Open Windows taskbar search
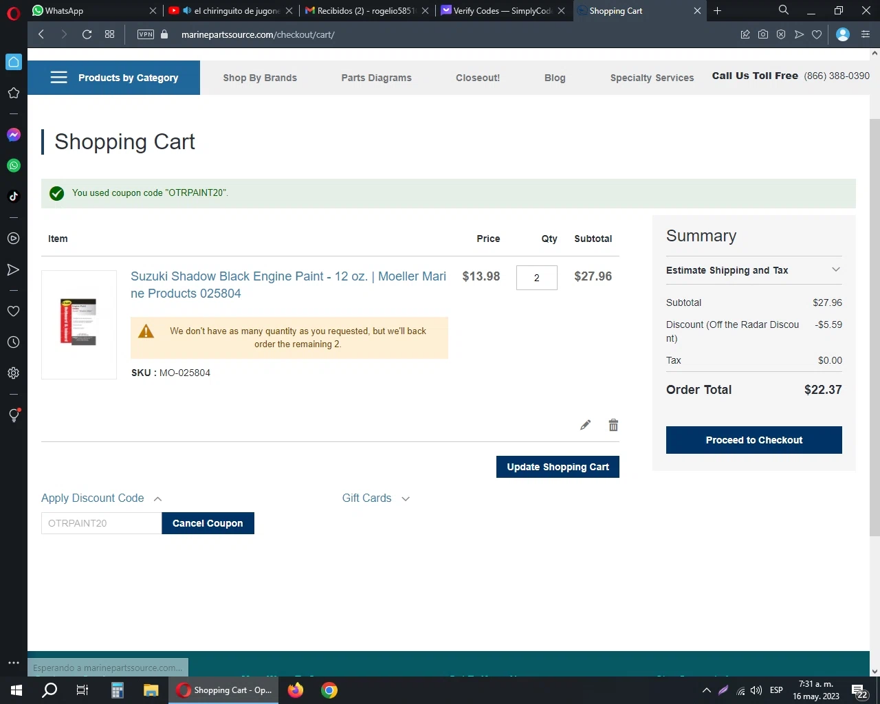The image size is (880, 704). (x=49, y=690)
